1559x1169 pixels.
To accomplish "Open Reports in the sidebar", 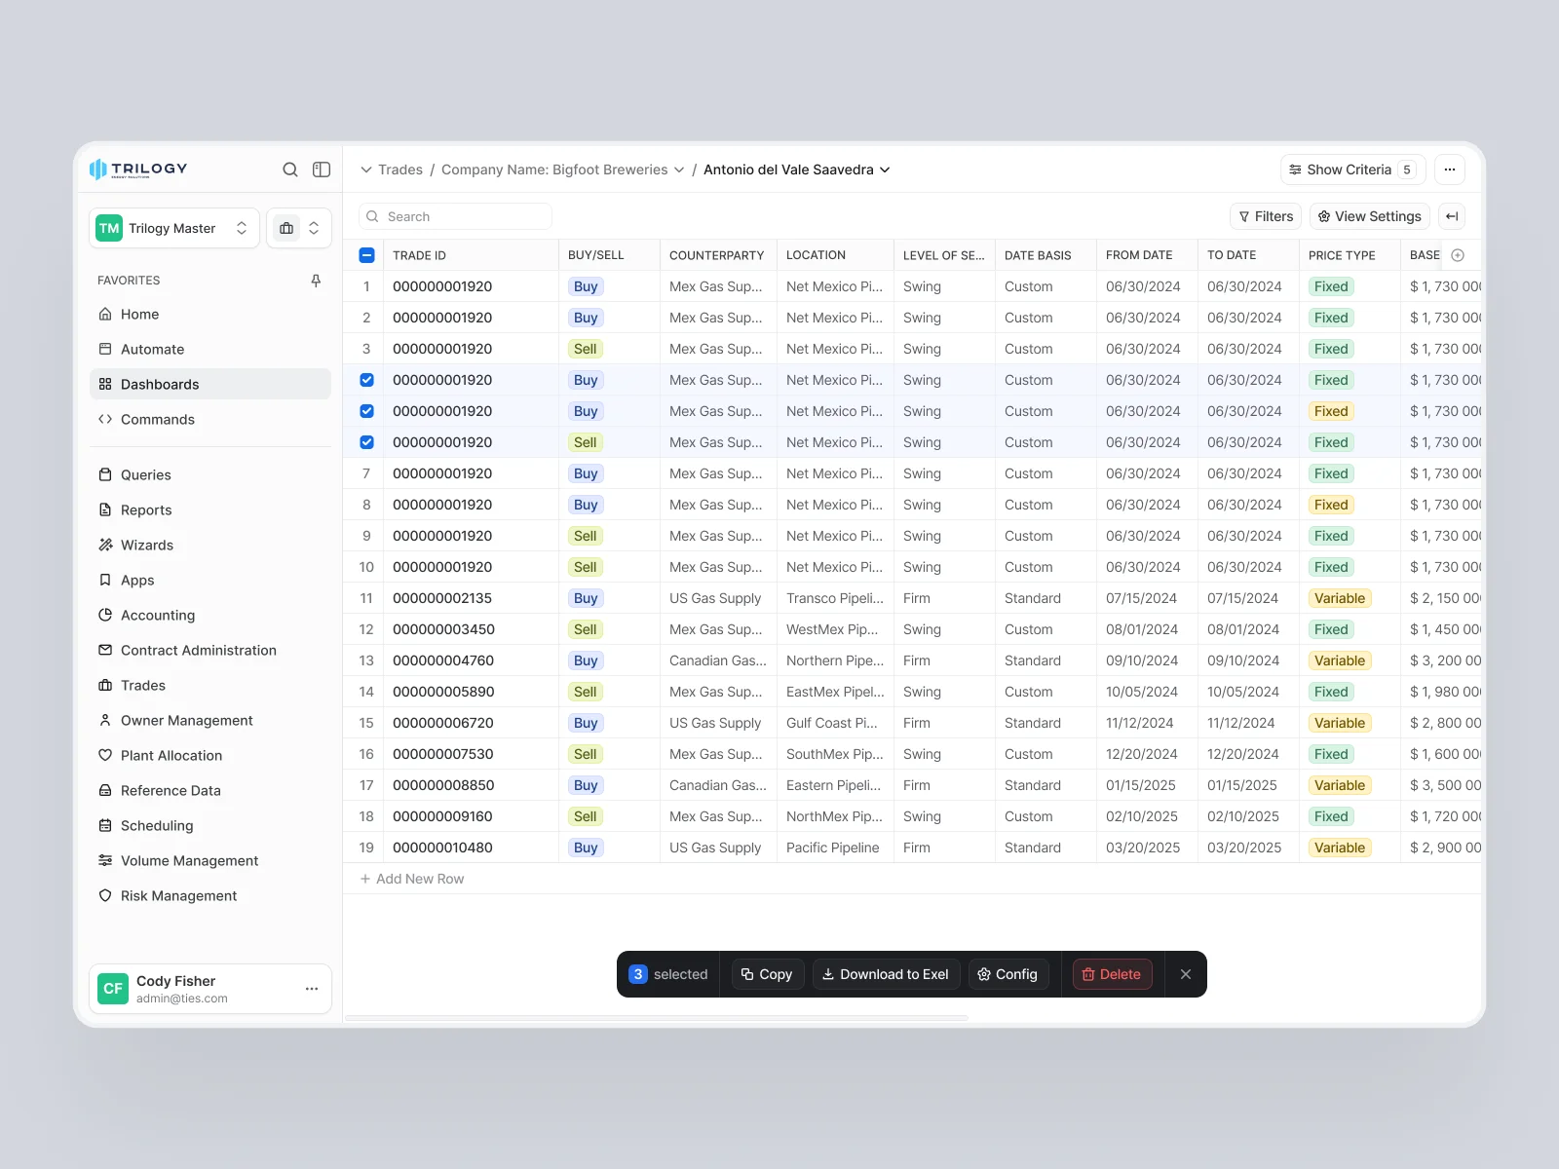I will point(210,509).
